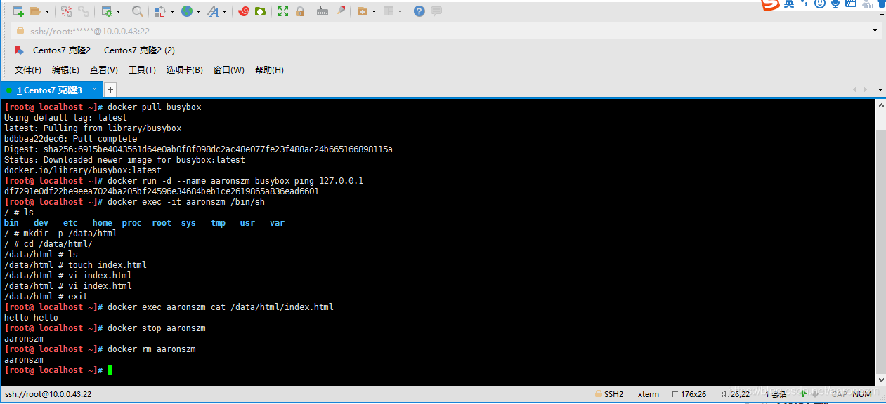Expand the Properties dropdown arrow

(117, 11)
